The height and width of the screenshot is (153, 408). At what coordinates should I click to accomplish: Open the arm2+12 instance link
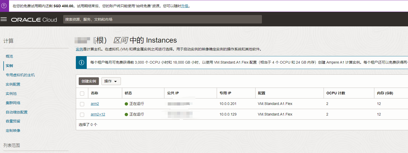pos(98,114)
